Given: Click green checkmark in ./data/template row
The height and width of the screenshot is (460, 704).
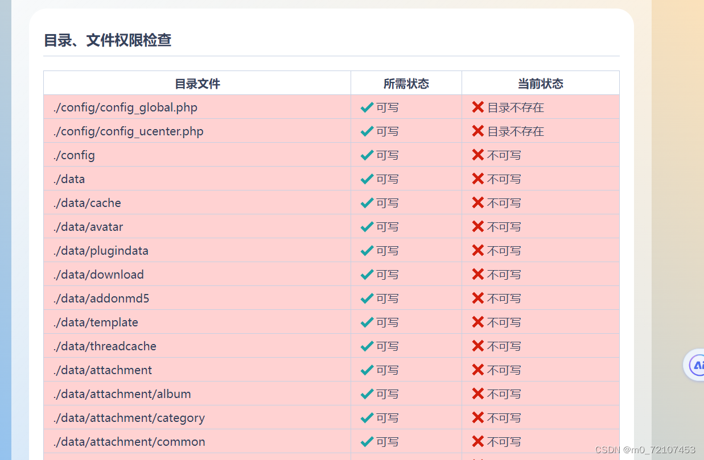Looking at the screenshot, I should pyautogui.click(x=367, y=322).
